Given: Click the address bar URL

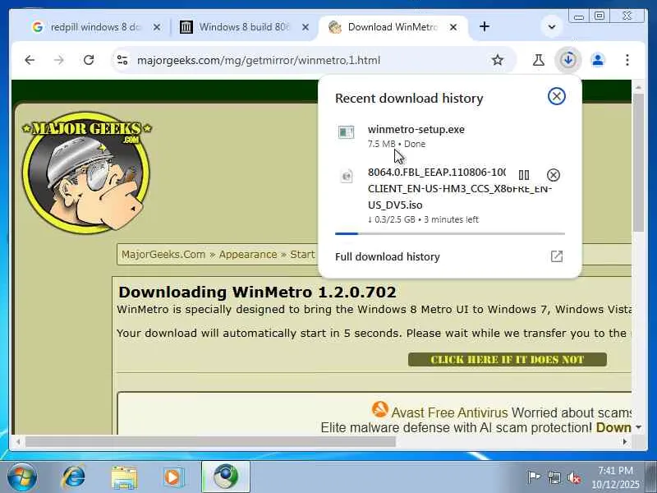Looking at the screenshot, I should tap(259, 60).
